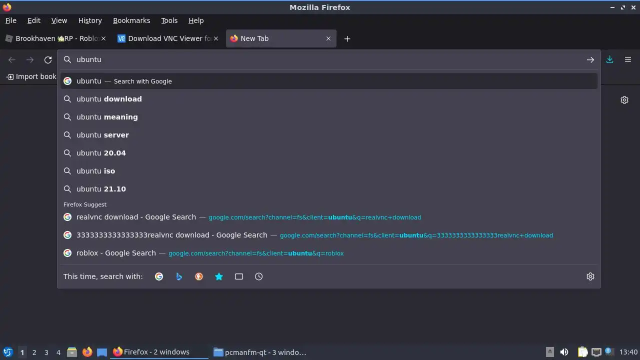Open the Help menu
The height and width of the screenshot is (360, 640).
(x=196, y=20)
